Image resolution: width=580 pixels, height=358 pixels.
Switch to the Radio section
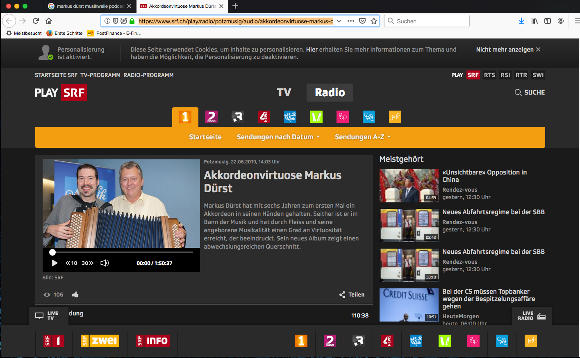tap(330, 93)
